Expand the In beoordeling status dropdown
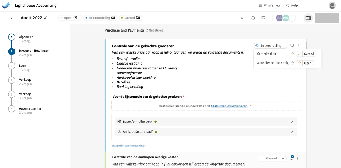Viewport: 341px width, 168px height. pyautogui.click(x=270, y=46)
